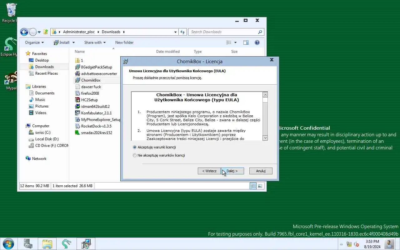Open File Explorer from the taskbar

[x=47, y=244]
